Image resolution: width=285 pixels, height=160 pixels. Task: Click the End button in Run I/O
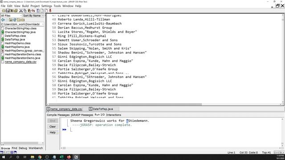click(x=53, y=120)
